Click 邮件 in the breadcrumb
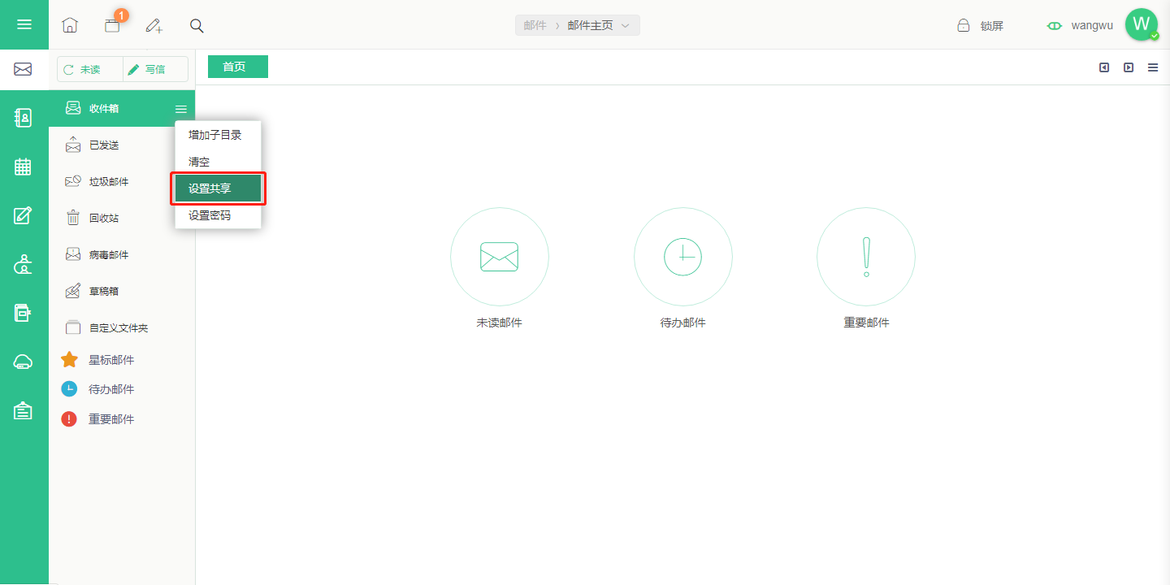The height and width of the screenshot is (585, 1170). point(535,26)
